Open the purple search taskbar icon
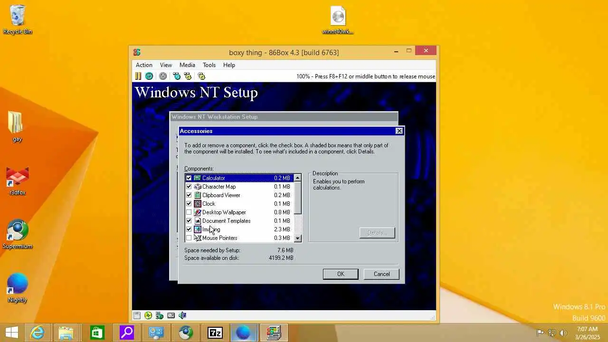 point(126,333)
